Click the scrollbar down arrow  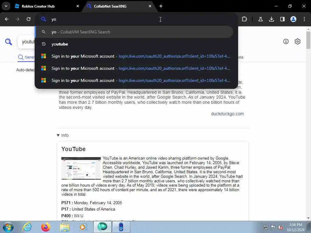(x=309, y=218)
